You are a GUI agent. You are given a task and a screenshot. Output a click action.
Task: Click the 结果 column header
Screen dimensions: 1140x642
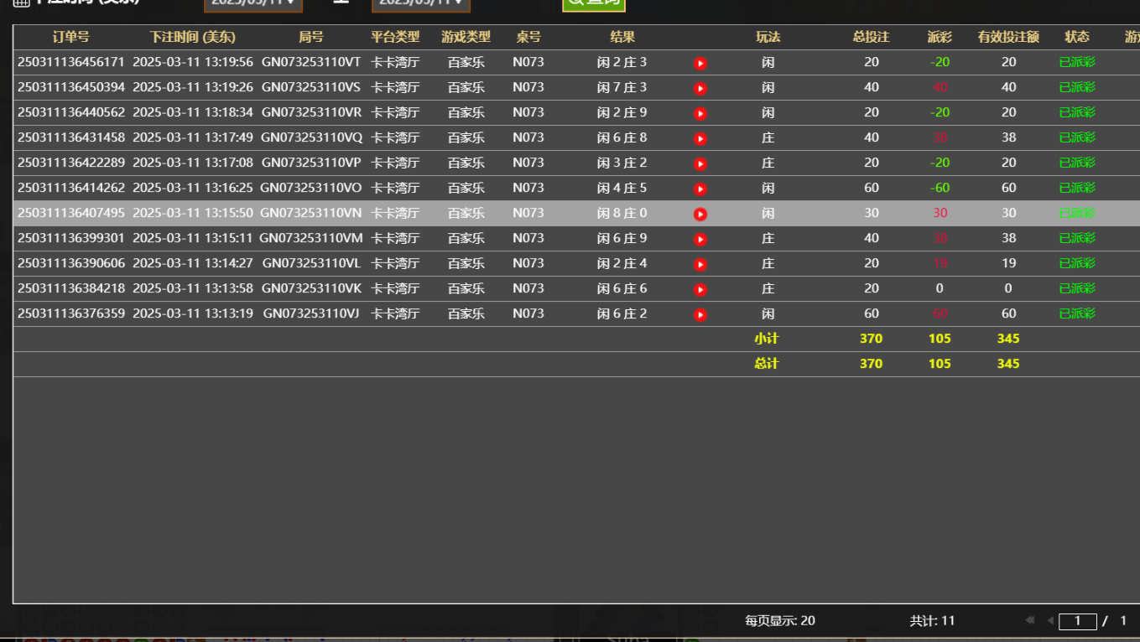(621, 37)
